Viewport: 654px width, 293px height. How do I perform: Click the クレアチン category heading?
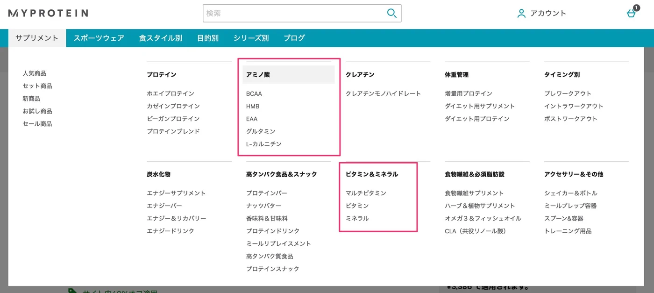360,75
